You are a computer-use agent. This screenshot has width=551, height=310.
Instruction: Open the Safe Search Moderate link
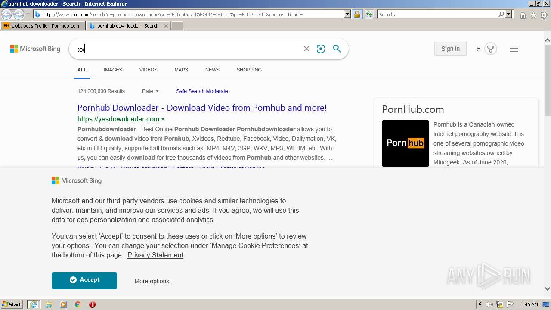click(x=202, y=91)
